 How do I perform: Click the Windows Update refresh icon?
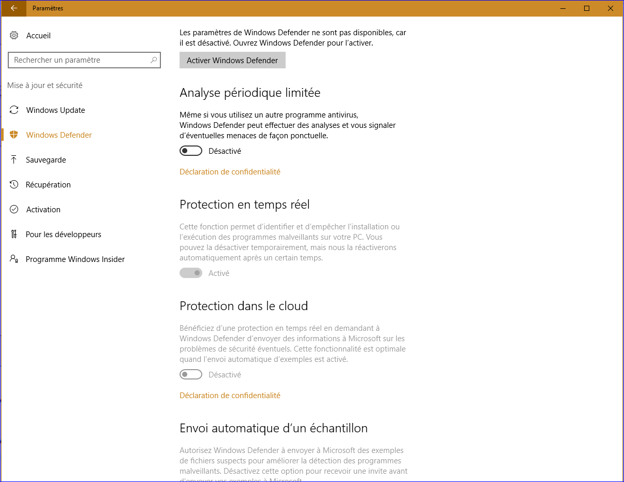tap(14, 110)
